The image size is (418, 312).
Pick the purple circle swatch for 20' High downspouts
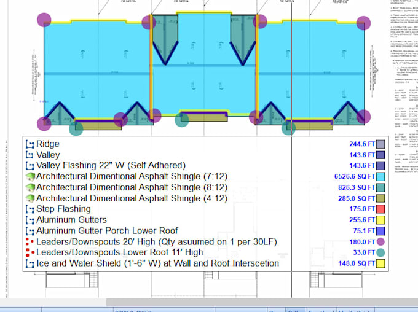pyautogui.click(x=381, y=242)
